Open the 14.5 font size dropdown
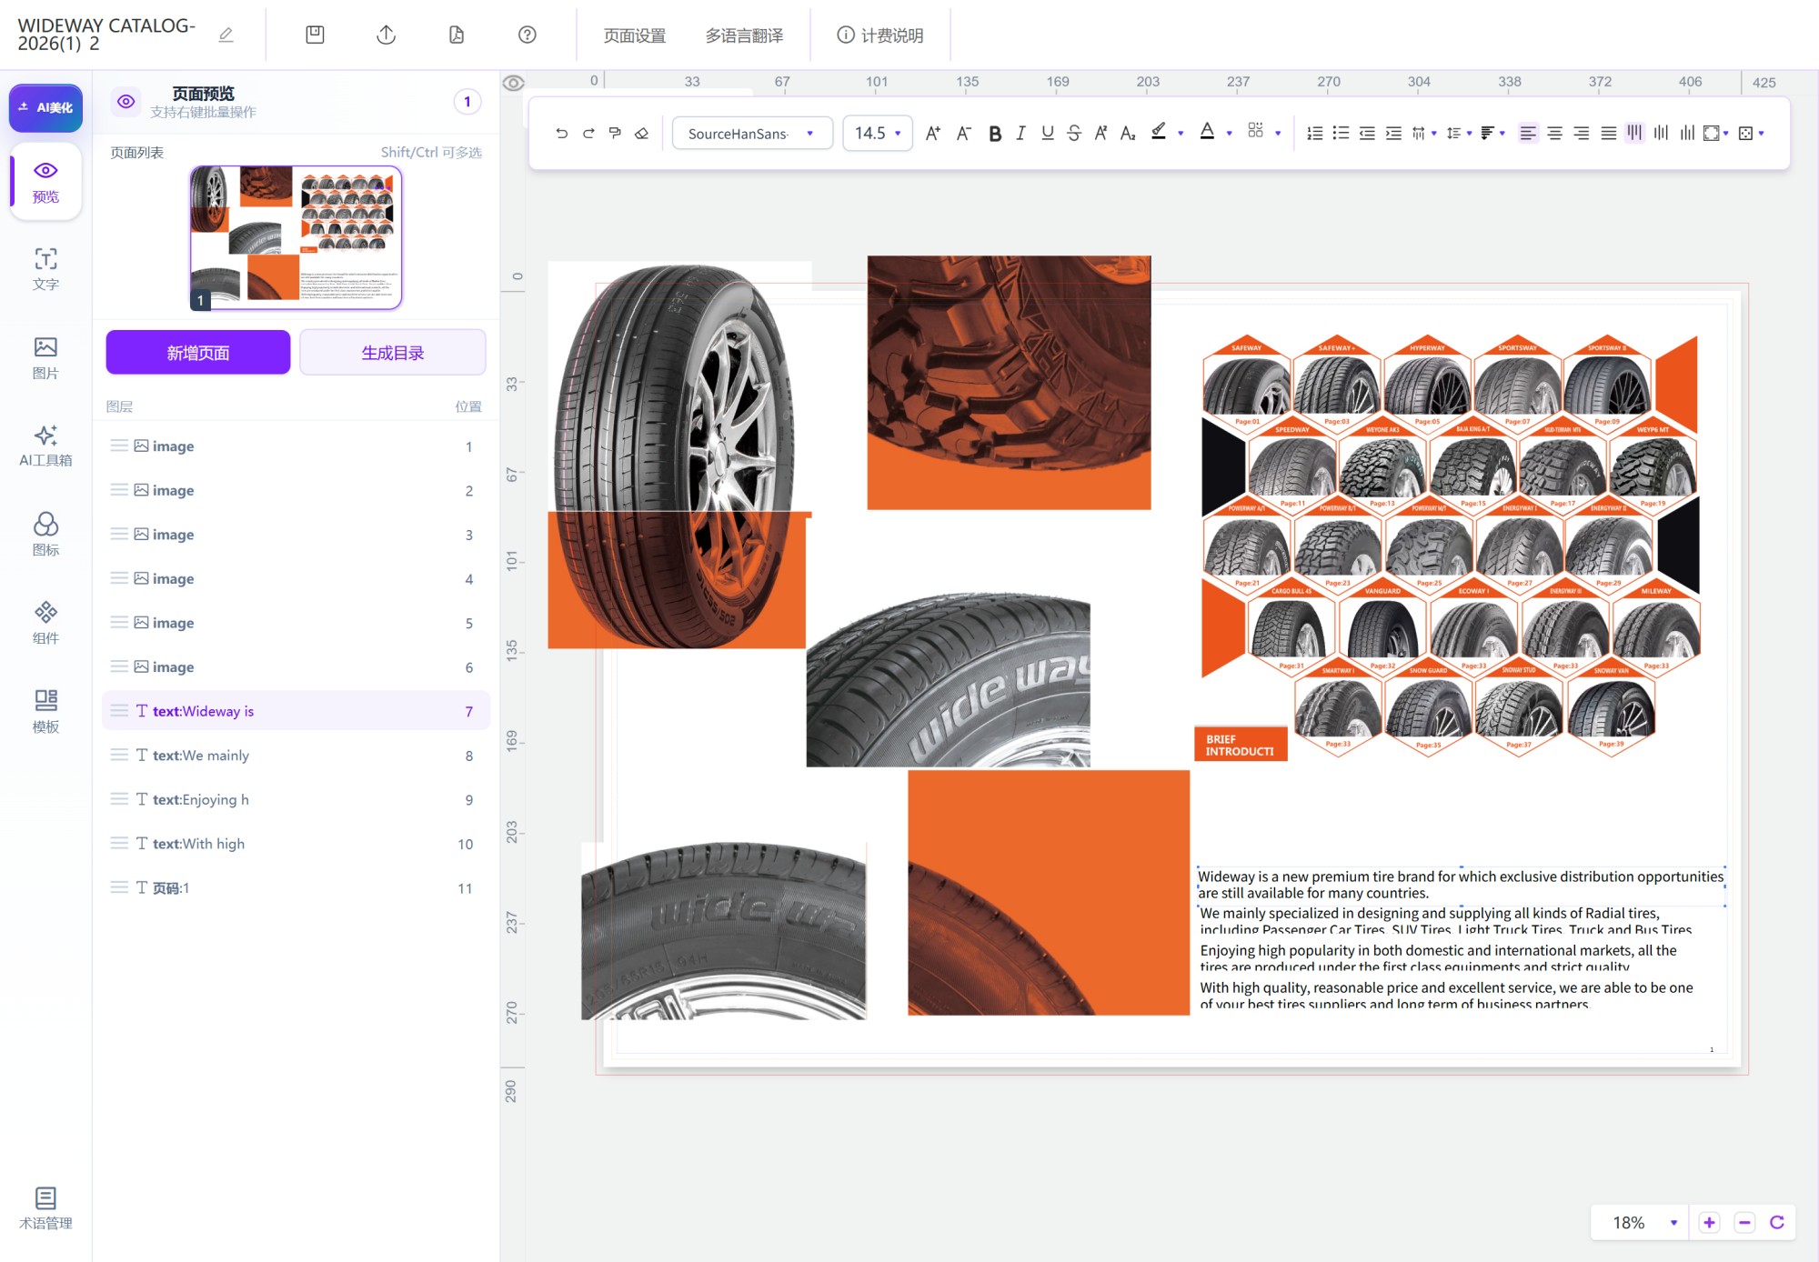 pos(878,134)
